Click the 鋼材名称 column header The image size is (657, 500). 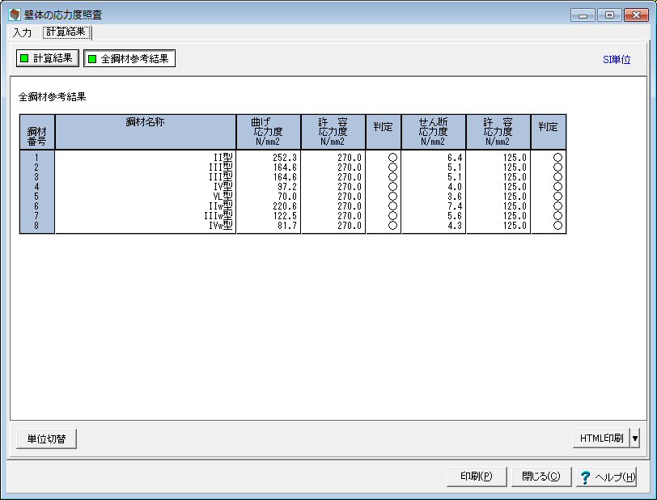(146, 132)
